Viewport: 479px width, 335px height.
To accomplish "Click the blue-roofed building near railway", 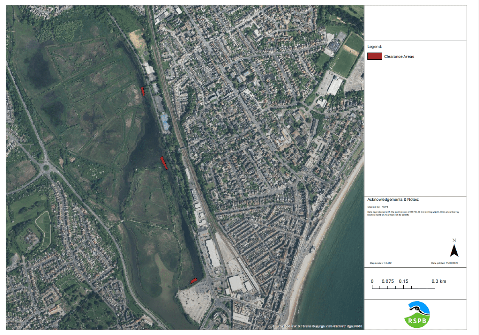I will pos(165,122).
